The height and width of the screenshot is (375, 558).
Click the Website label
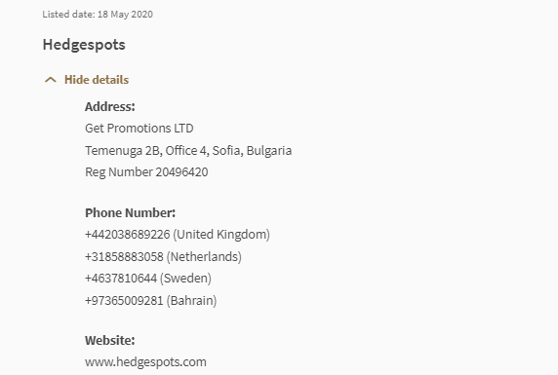pyautogui.click(x=110, y=341)
